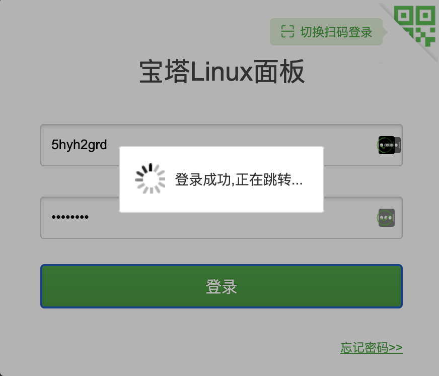The width and height of the screenshot is (439, 376).
Task: Click the white login-success popup box
Action: click(x=222, y=179)
